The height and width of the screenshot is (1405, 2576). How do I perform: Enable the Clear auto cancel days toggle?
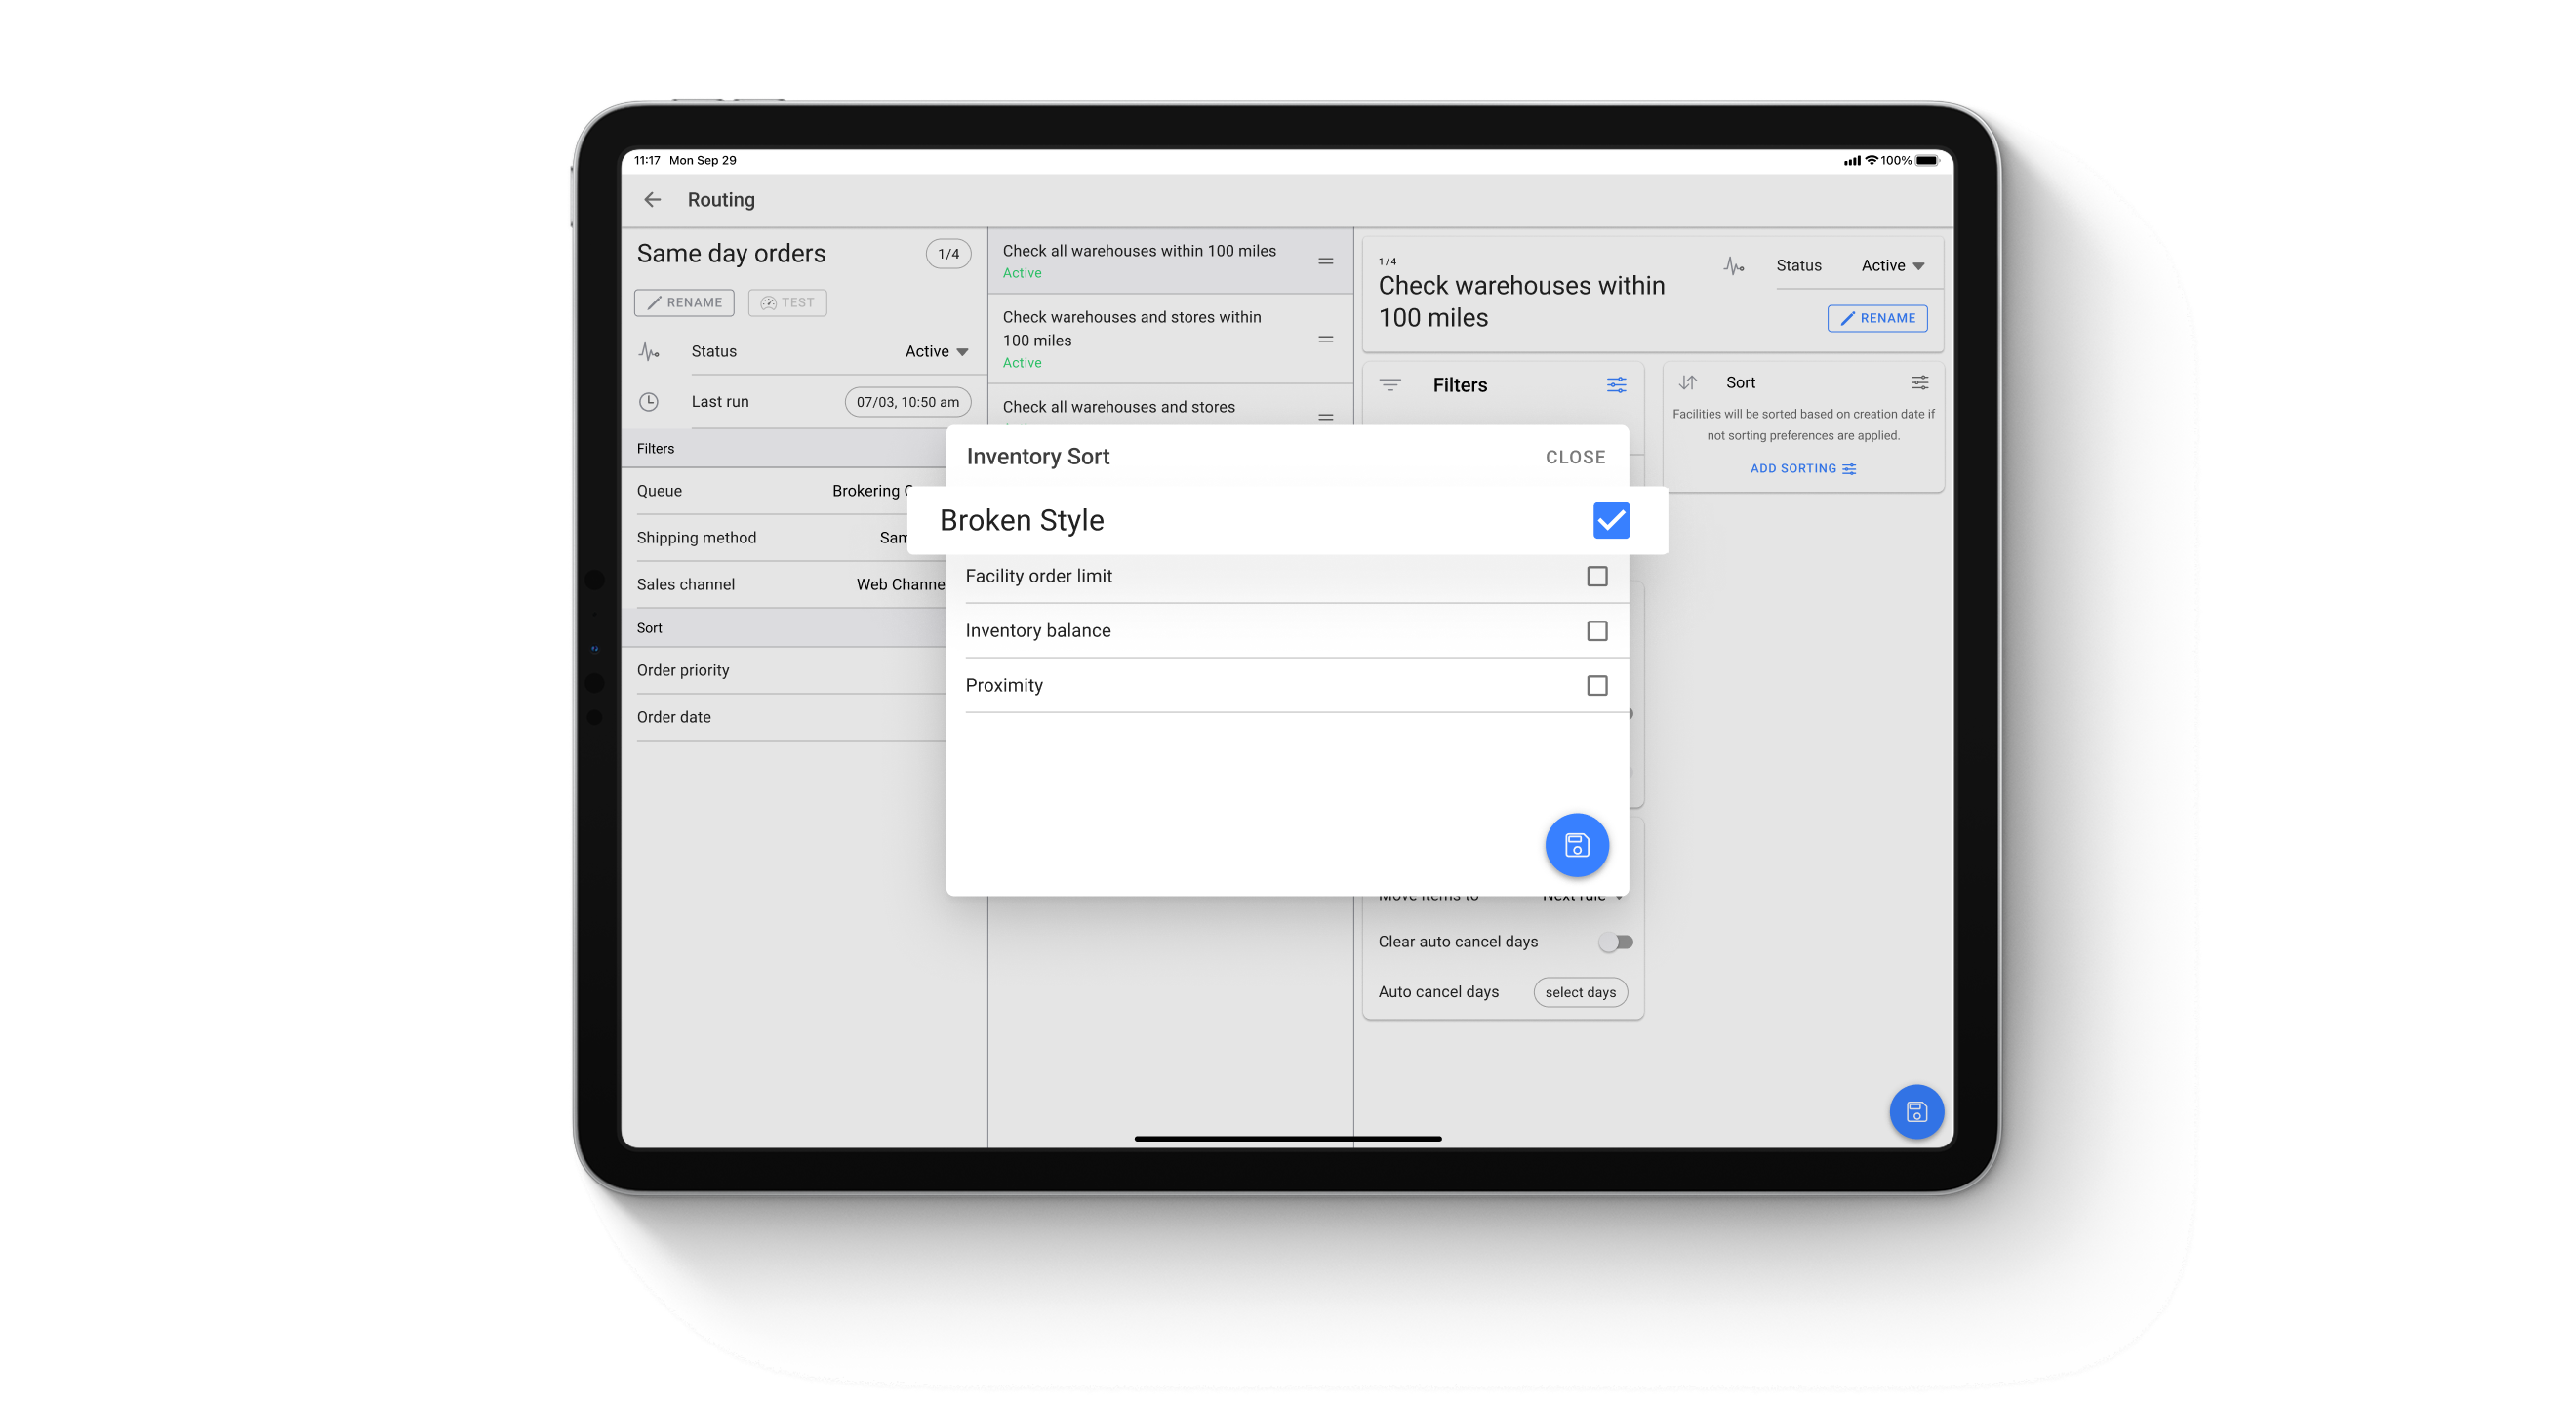[1614, 941]
